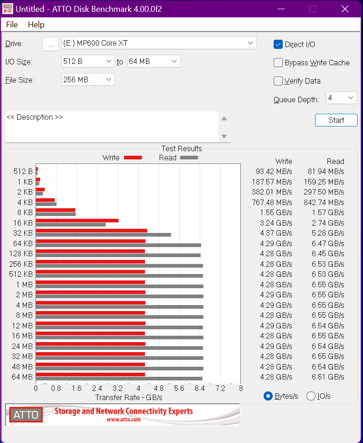Minimize the ATTO window
The image size is (363, 443).
coord(281,9)
